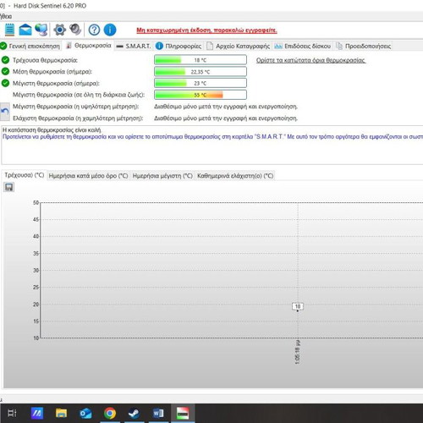
Task: Click the green check next to Τρέχουσα θερμοκρασία
Action: [x=5, y=60]
